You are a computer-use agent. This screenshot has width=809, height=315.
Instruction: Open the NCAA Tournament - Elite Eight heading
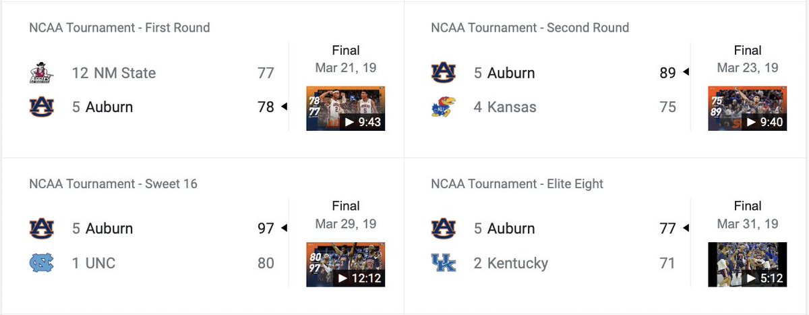point(517,183)
